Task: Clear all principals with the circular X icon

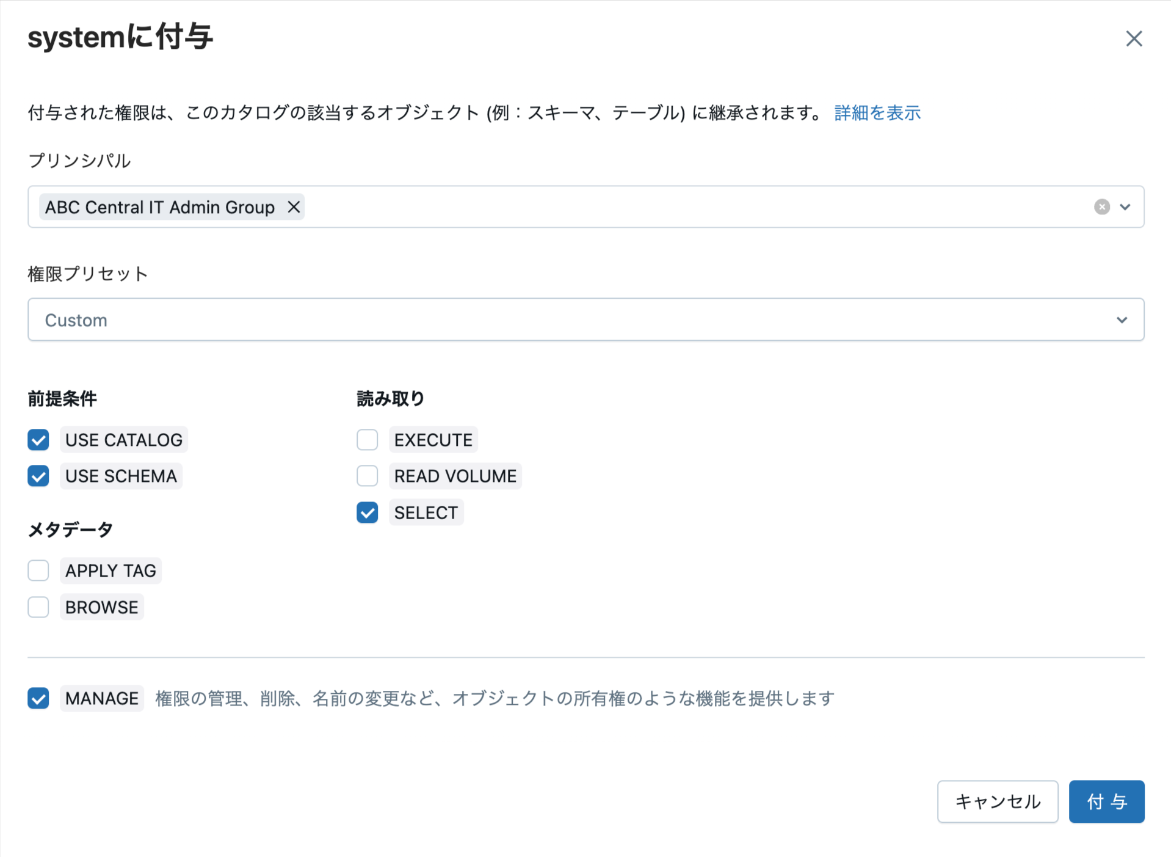Action: point(1101,207)
